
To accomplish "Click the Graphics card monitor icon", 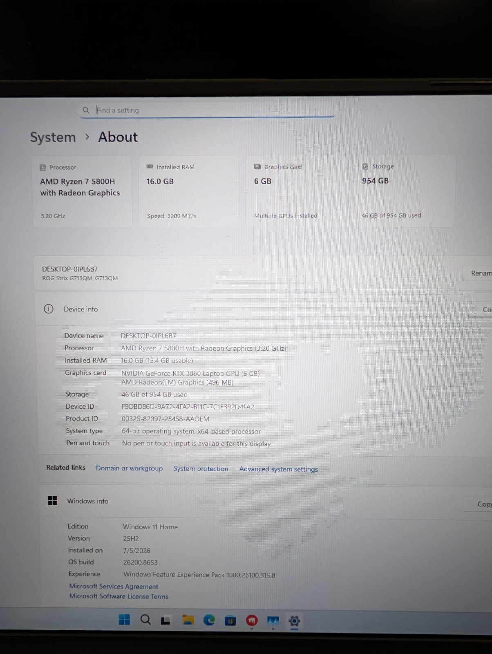I will click(257, 167).
